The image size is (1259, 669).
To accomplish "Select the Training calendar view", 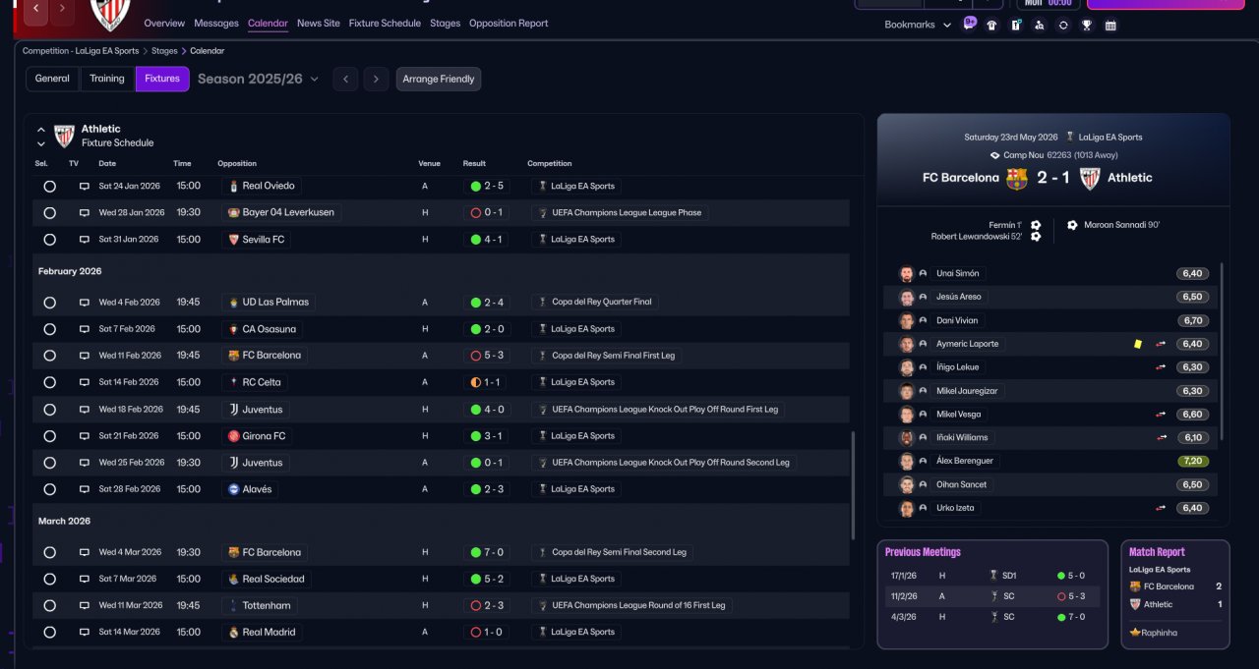I will pos(107,79).
